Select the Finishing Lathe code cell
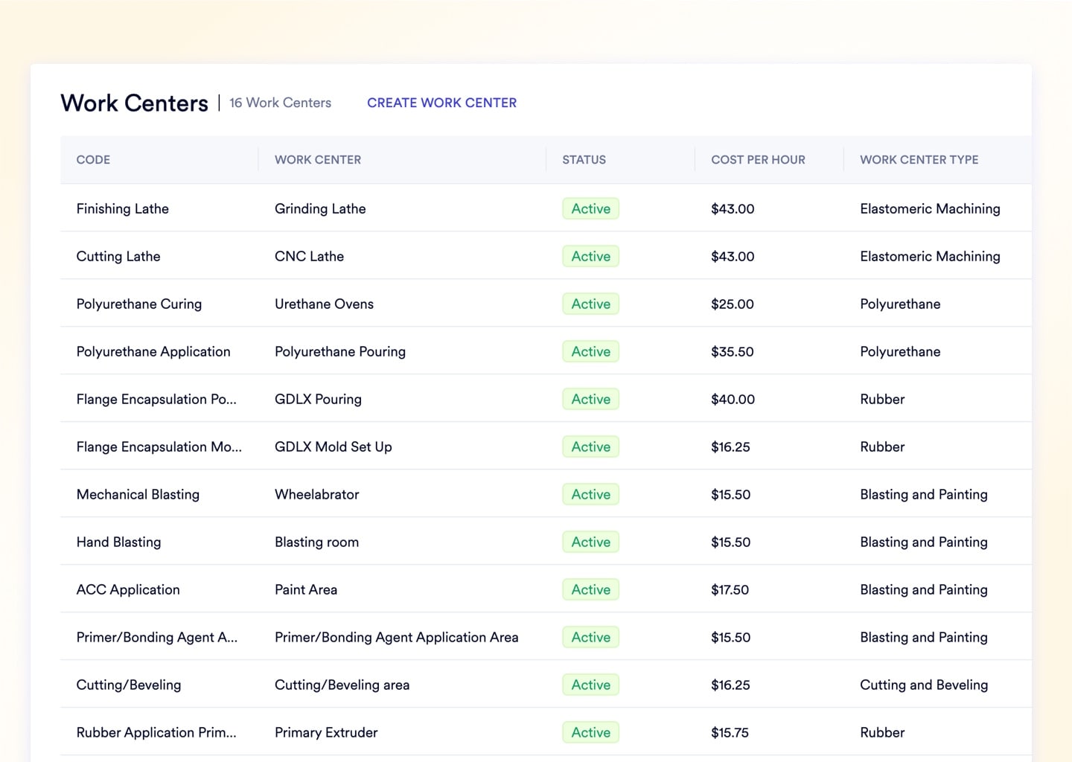This screenshot has height=762, width=1072. 123,208
